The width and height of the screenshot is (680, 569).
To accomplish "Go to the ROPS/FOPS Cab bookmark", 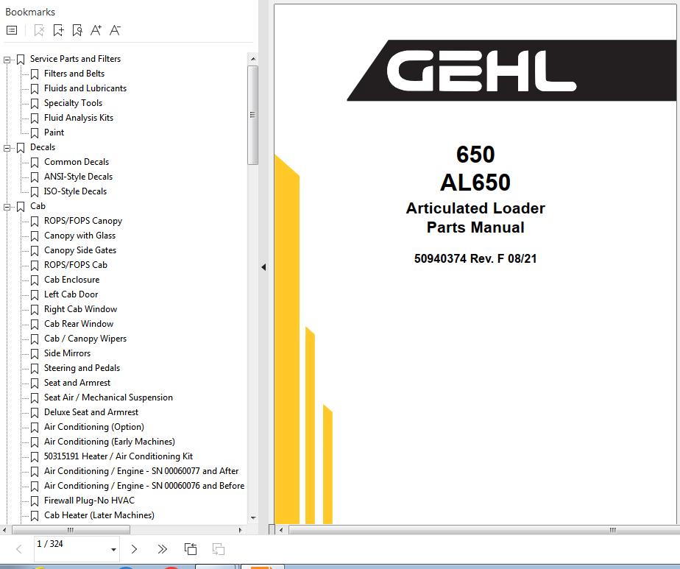I will point(76,266).
